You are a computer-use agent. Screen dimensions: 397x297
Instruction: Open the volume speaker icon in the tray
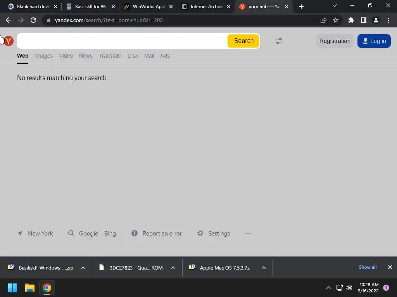tap(349, 288)
